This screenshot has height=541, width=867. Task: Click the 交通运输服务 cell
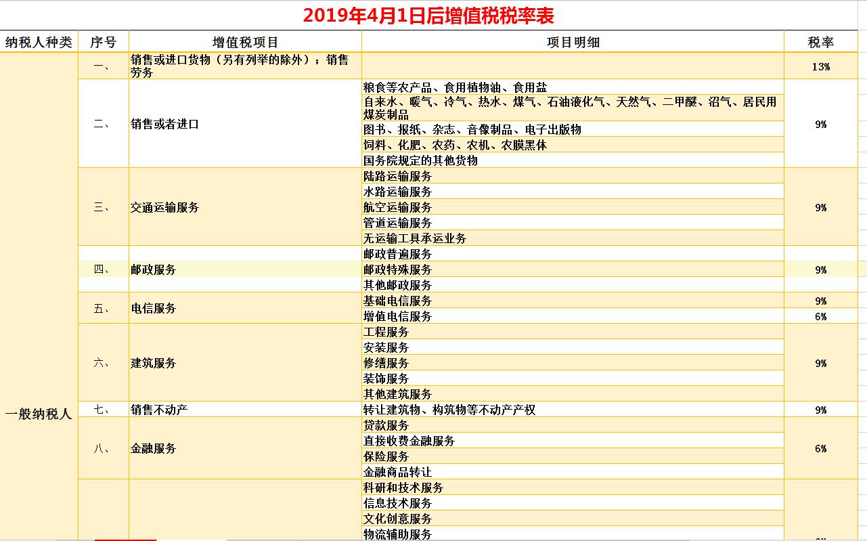point(166,207)
